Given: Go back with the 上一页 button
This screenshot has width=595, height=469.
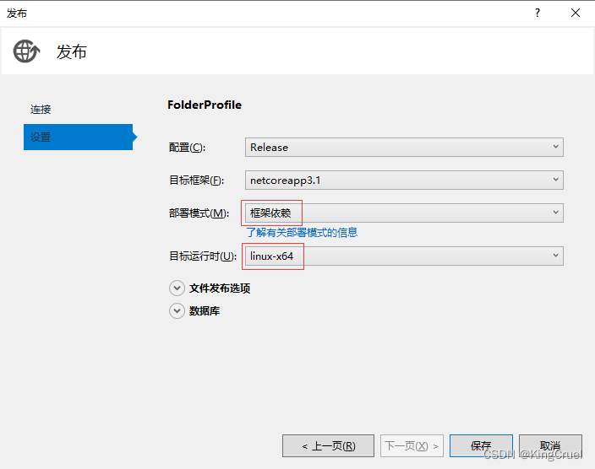Looking at the screenshot, I should (329, 445).
